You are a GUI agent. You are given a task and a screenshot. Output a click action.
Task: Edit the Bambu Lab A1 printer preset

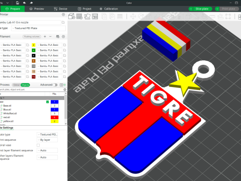point(63,22)
